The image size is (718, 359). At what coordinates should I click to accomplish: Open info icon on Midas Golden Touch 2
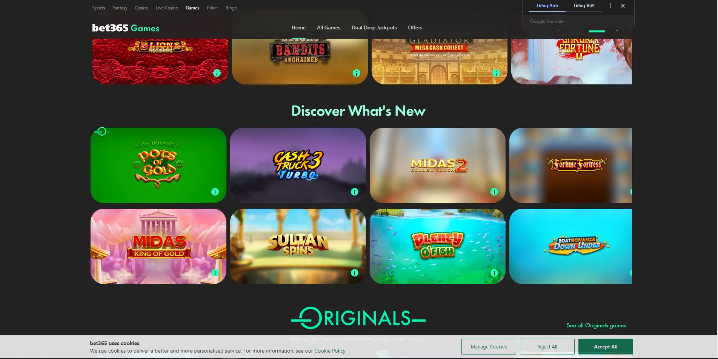pyautogui.click(x=494, y=192)
